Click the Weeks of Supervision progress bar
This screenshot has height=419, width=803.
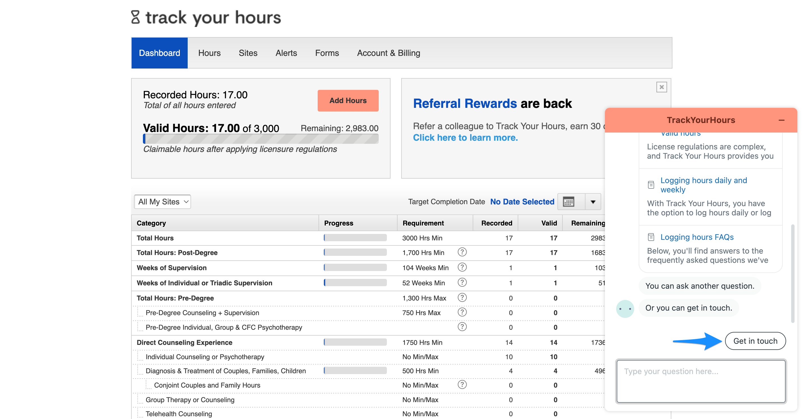(x=355, y=268)
